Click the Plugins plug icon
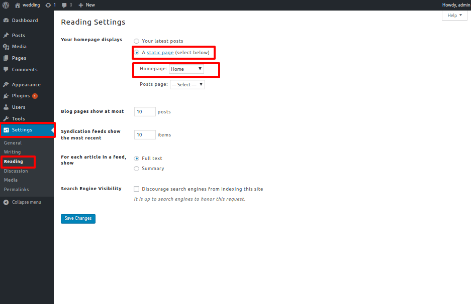The height and width of the screenshot is (304, 471). click(x=6, y=96)
